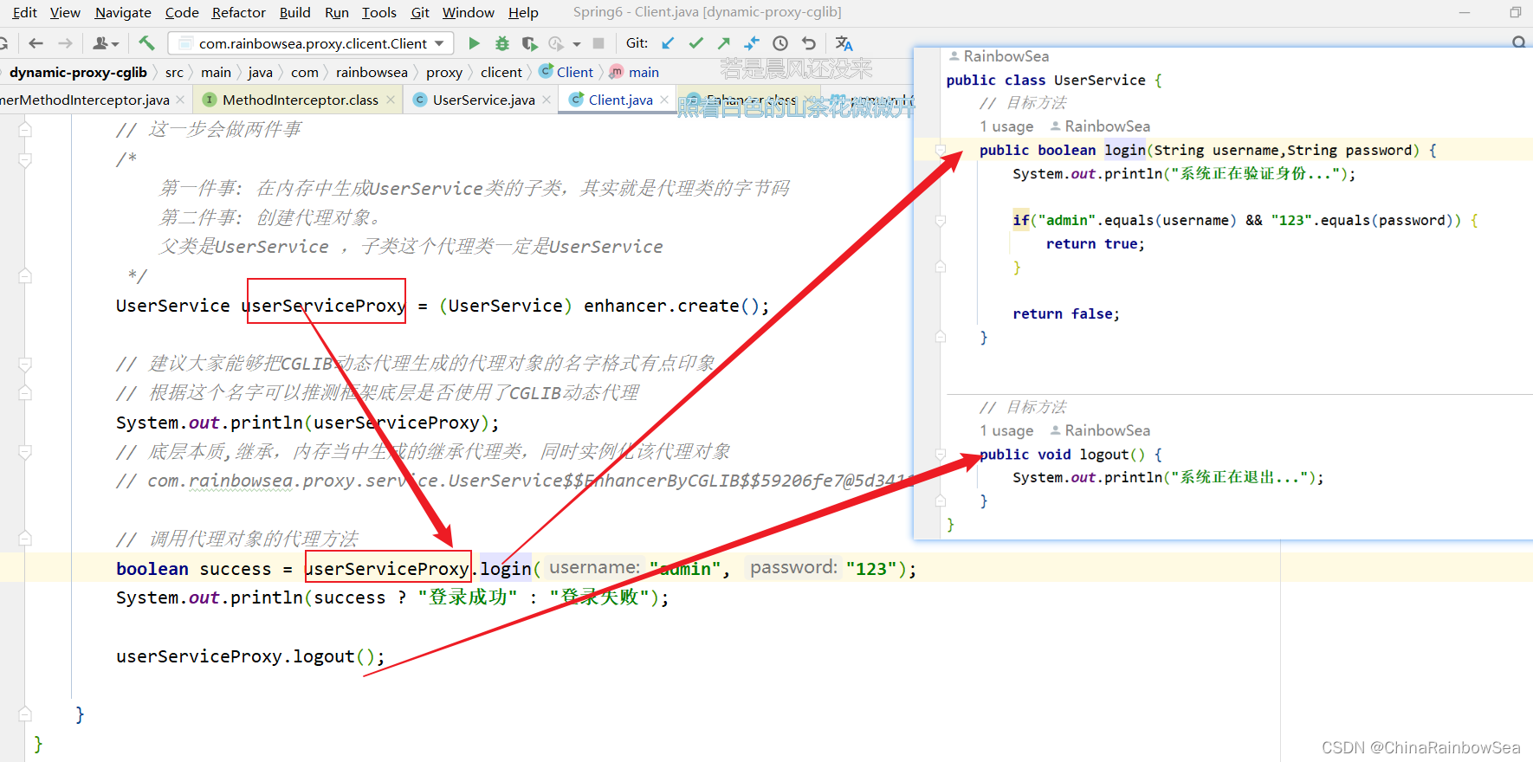
Task: Open the Edit menu
Action: click(x=24, y=12)
